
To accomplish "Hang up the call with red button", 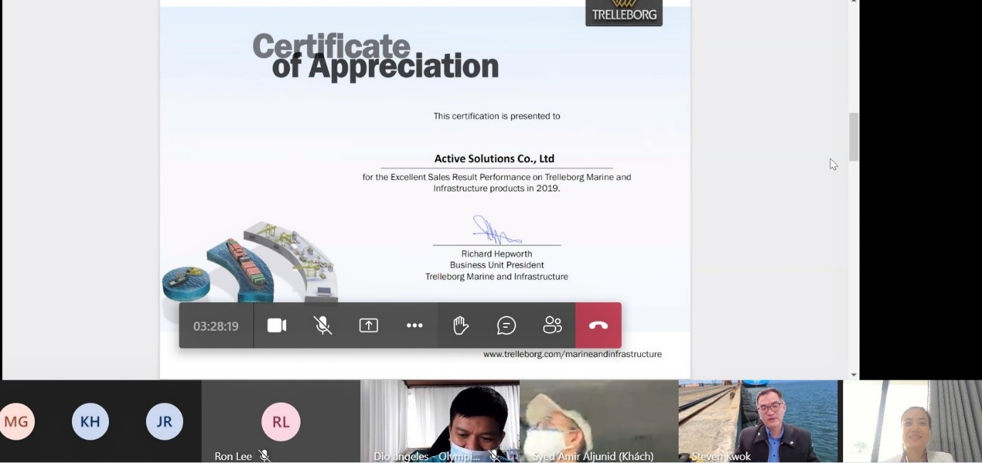I will [x=598, y=326].
